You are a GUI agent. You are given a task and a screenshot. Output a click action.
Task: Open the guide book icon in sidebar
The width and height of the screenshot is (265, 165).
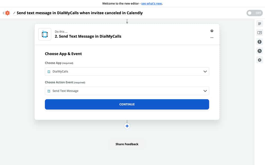pos(259,33)
